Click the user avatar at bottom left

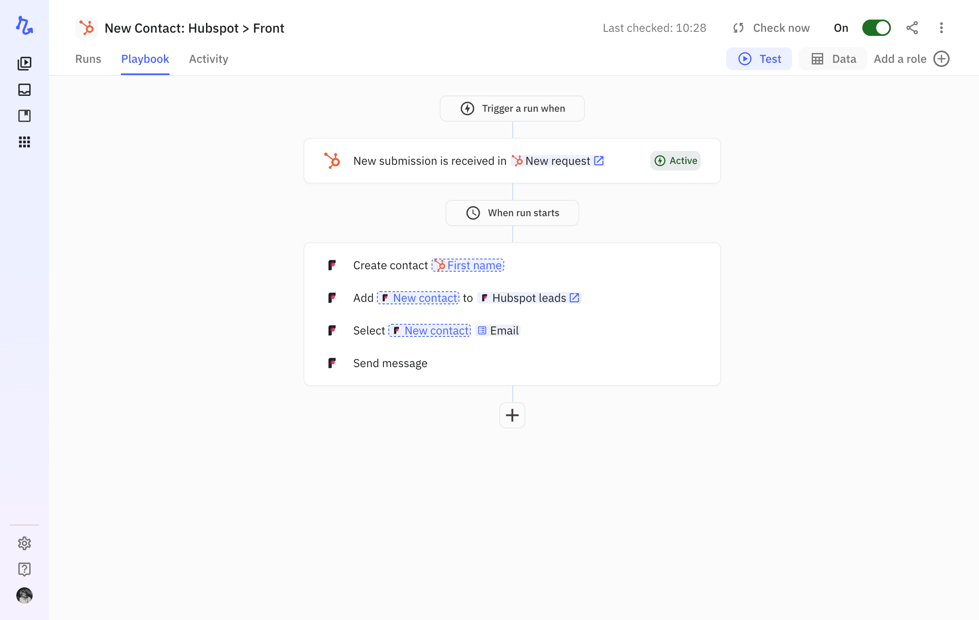24,596
